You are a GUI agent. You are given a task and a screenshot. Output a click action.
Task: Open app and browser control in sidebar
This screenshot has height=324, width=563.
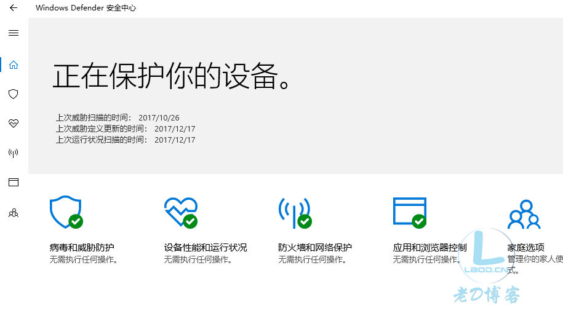(x=14, y=182)
